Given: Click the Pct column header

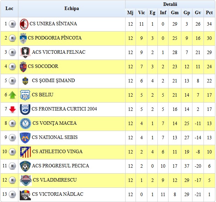Looking at the screenshot, I should click(209, 13).
